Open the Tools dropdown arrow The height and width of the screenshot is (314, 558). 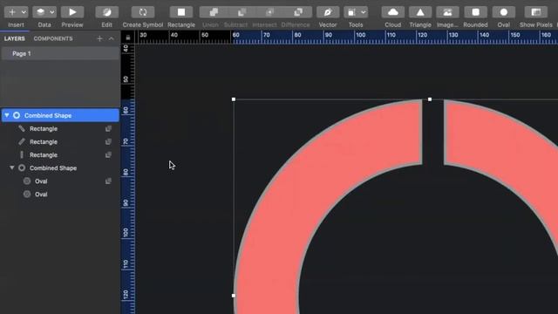pyautogui.click(x=364, y=12)
